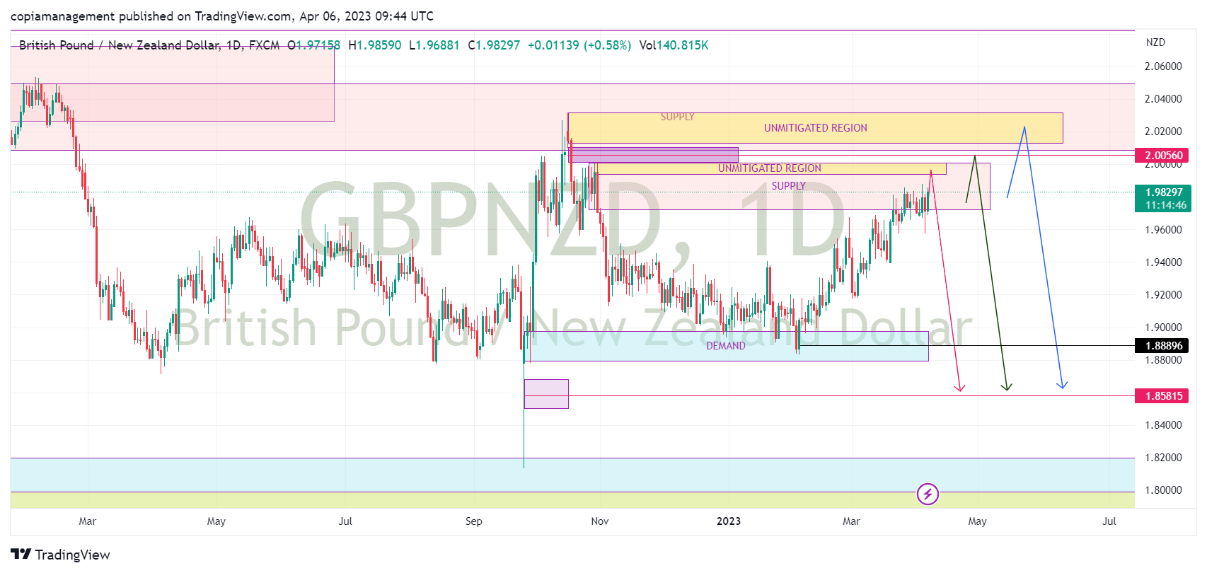Click the British Pound / New Zealand Dollar title
This screenshot has width=1207, height=573.
point(119,45)
